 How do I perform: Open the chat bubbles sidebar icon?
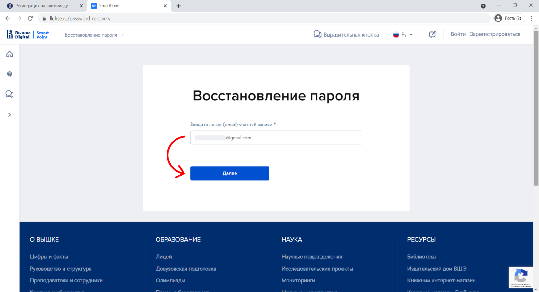coord(10,94)
